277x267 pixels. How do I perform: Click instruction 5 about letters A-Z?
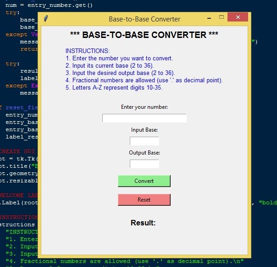coord(114,88)
